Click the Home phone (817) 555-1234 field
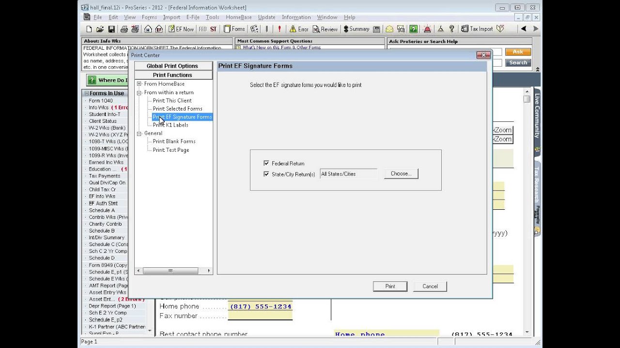This screenshot has width=620, height=348. [261, 306]
